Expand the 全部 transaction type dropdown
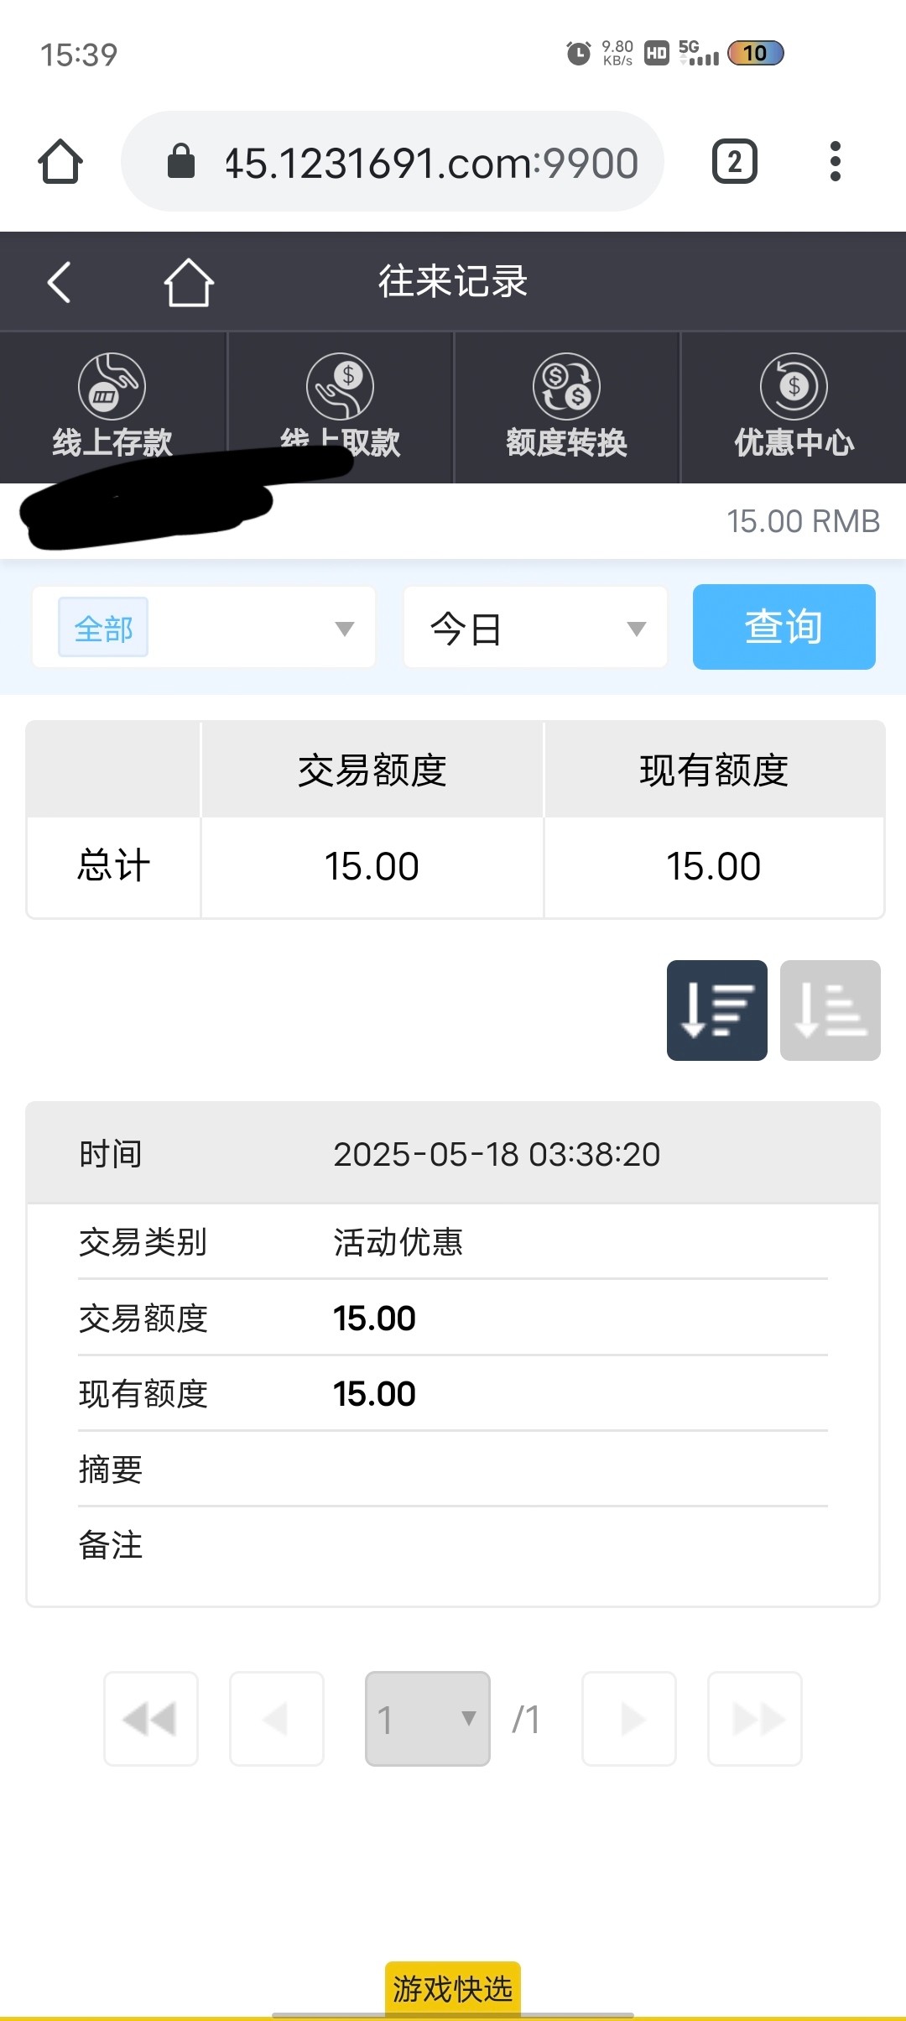Viewport: 906px width, 2021px height. (204, 628)
